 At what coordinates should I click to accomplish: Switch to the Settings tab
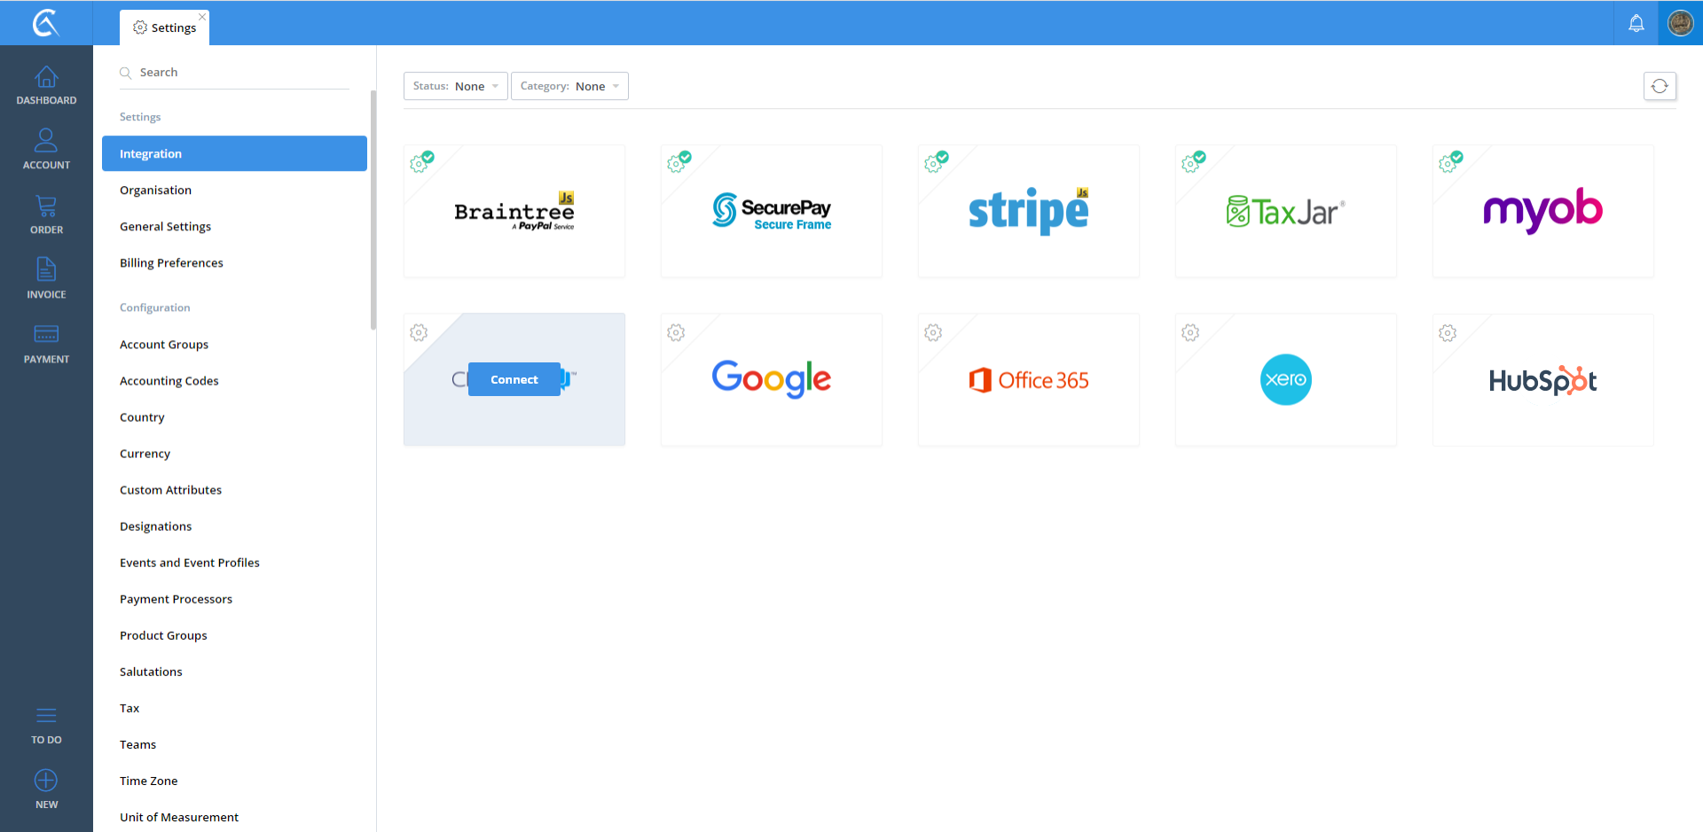coord(165,27)
